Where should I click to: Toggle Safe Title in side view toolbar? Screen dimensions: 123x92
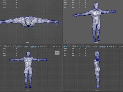(96, 47)
